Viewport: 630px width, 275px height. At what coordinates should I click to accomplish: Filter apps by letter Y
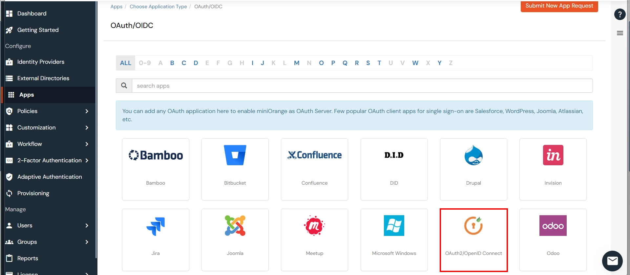coord(439,63)
